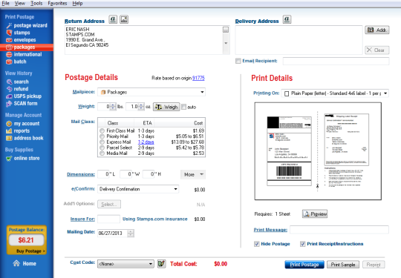Click Print Message input field

[339, 230]
